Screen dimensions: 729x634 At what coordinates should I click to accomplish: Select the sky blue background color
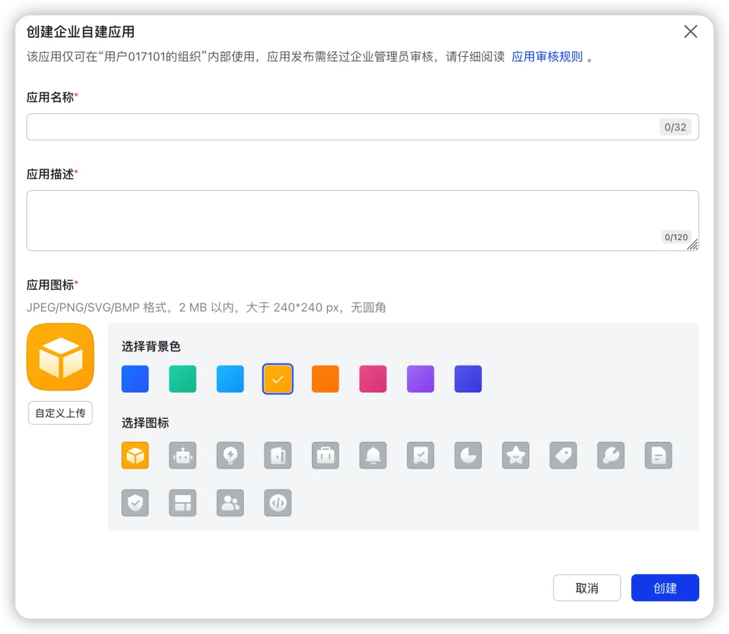(230, 379)
